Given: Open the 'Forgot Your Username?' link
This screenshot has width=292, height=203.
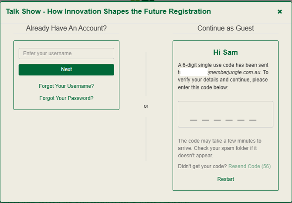Looking at the screenshot, I should [x=66, y=86].
